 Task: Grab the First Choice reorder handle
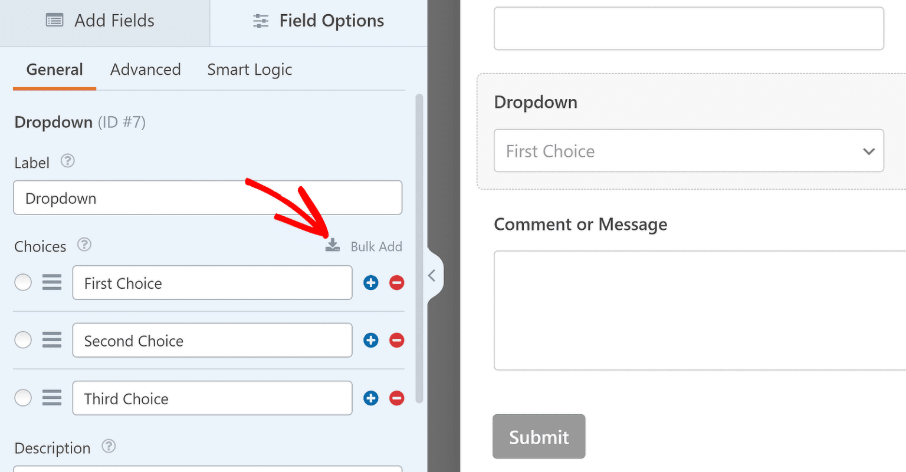tap(52, 283)
